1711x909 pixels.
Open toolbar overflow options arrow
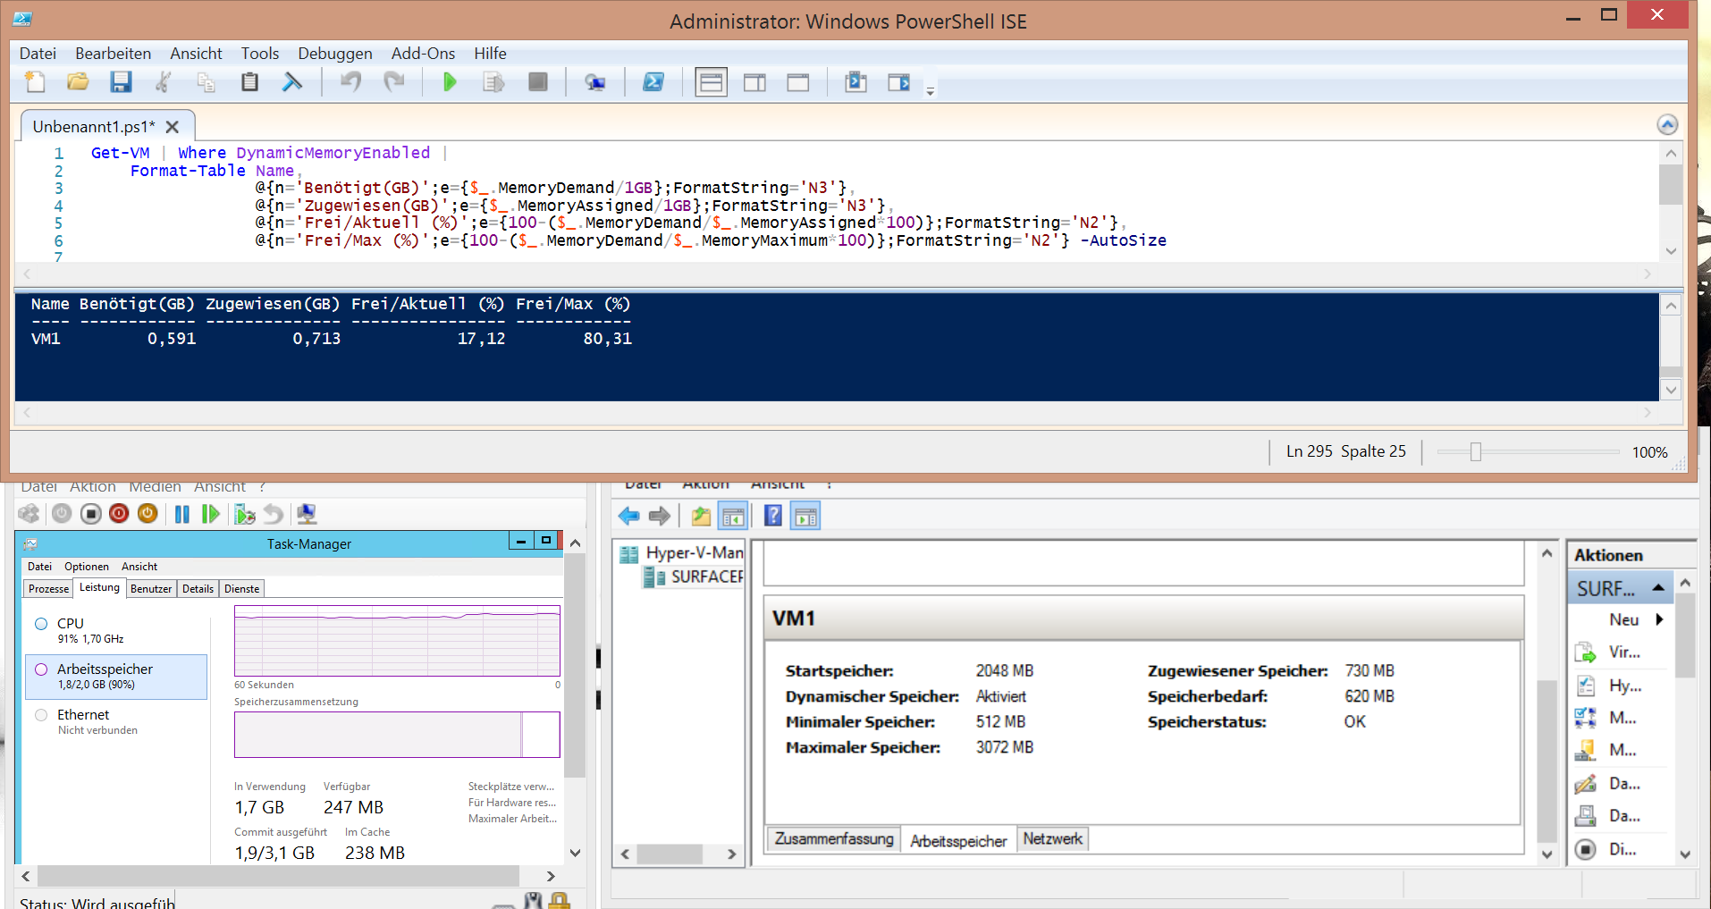[x=930, y=91]
